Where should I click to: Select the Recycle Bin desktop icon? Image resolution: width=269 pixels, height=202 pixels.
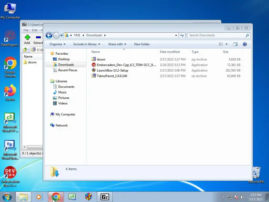coord(256,175)
